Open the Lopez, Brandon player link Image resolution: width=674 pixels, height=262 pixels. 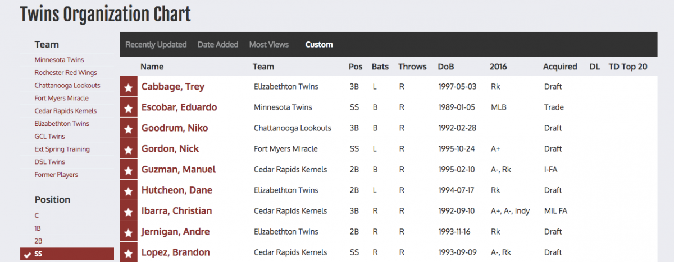click(x=175, y=252)
